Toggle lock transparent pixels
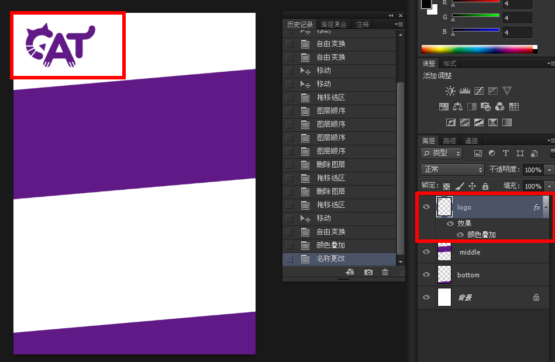Viewport: 555px width, 362px height. point(447,186)
